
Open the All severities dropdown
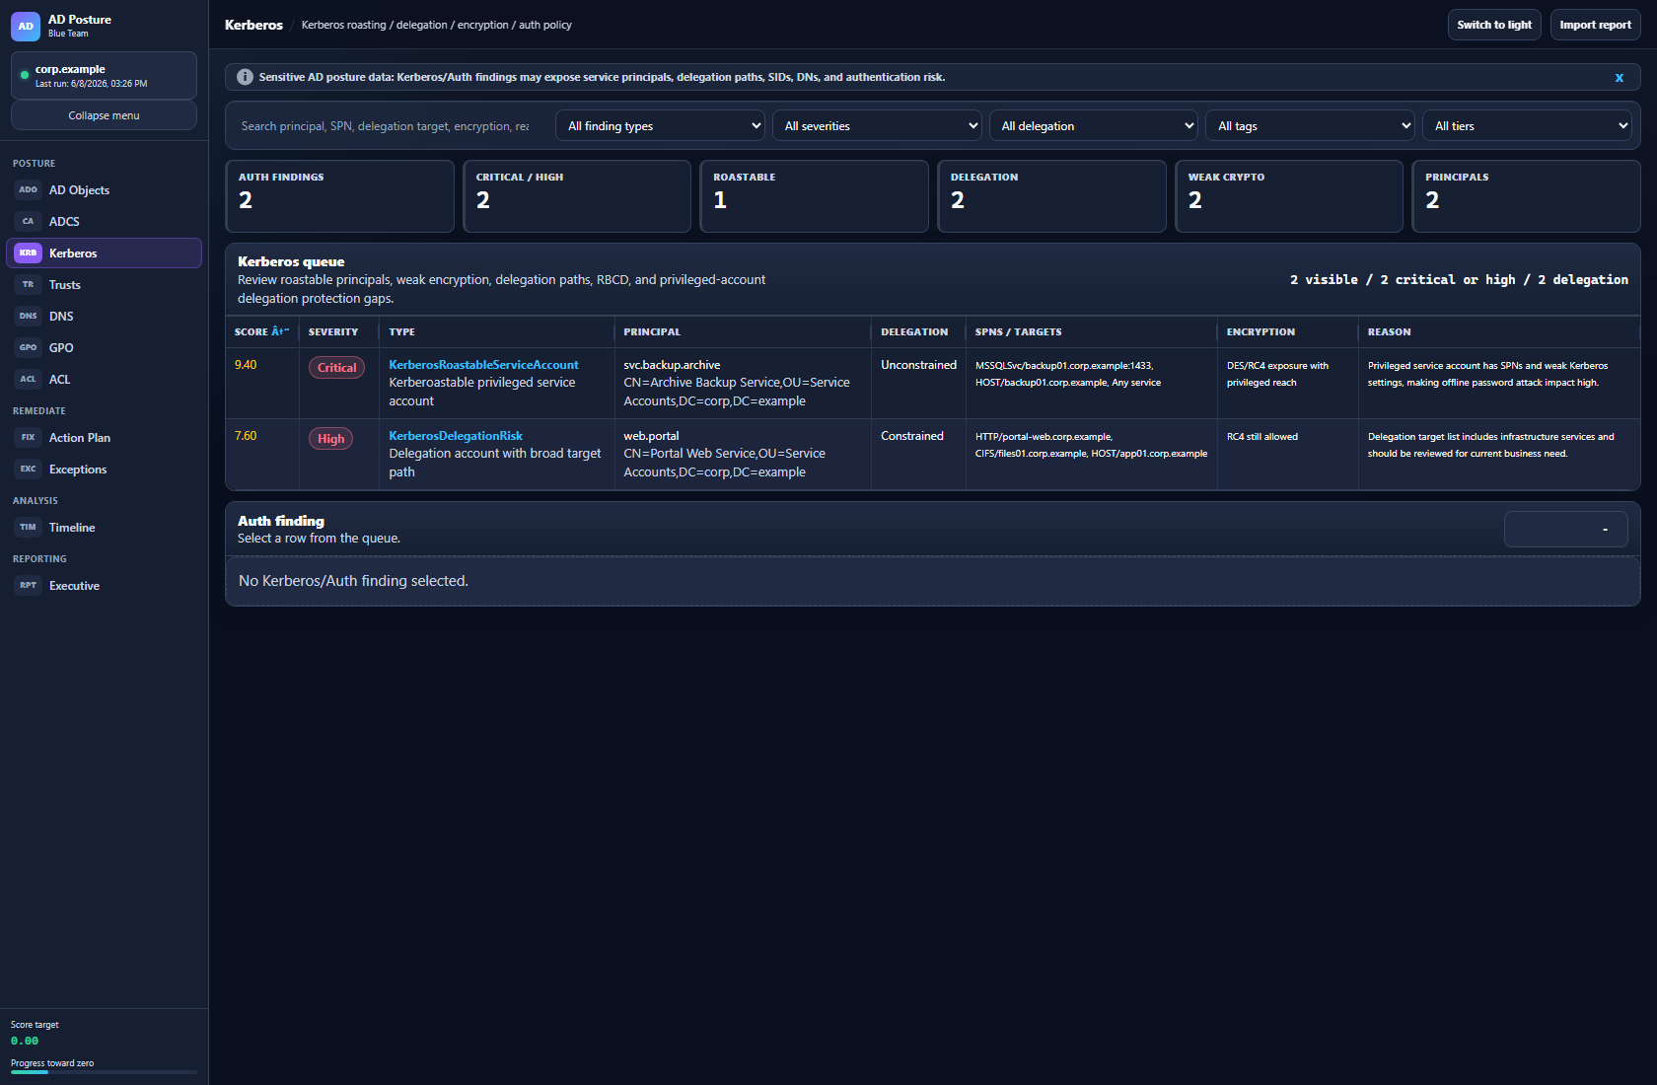[877, 126]
